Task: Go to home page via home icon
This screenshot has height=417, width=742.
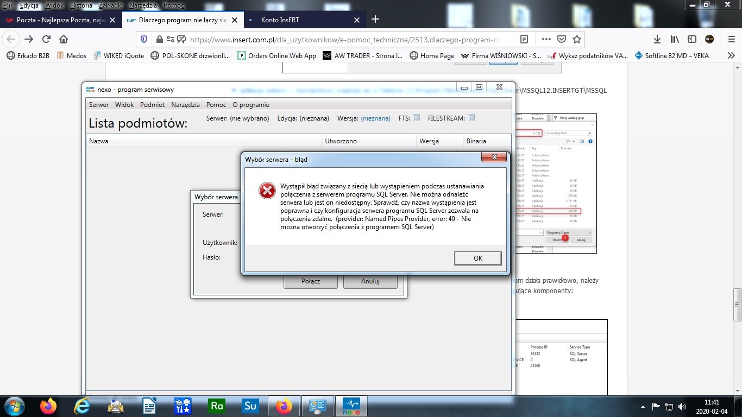Action: 62,39
